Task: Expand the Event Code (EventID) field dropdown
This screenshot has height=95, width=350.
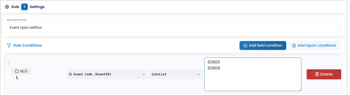Action: coord(144,74)
